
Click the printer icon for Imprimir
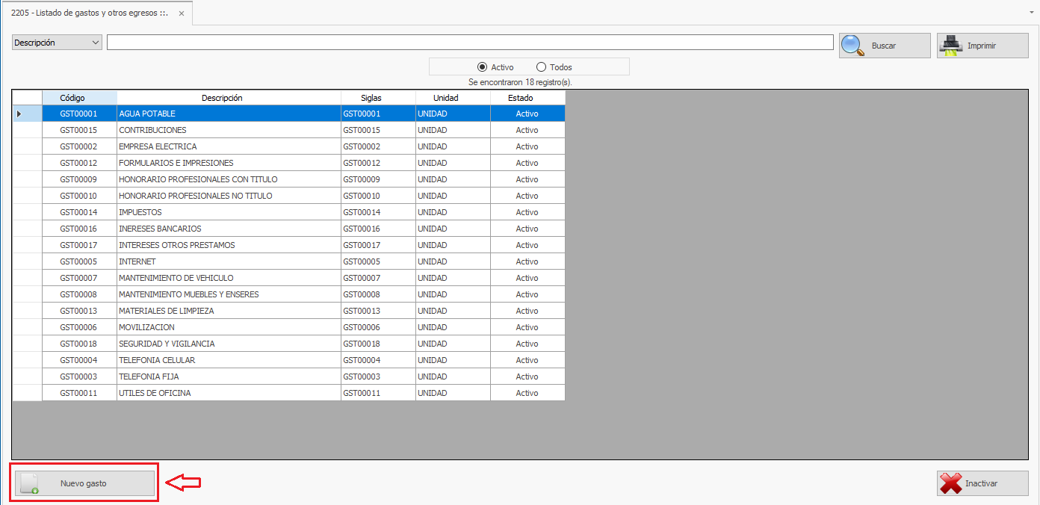click(x=950, y=46)
